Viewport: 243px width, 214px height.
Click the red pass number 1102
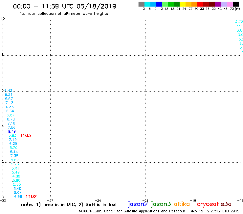tap(31, 197)
